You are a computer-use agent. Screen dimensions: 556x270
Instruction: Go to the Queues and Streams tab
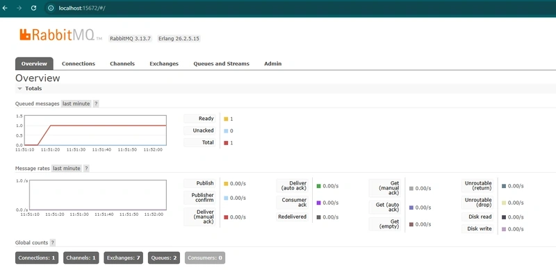pos(221,64)
